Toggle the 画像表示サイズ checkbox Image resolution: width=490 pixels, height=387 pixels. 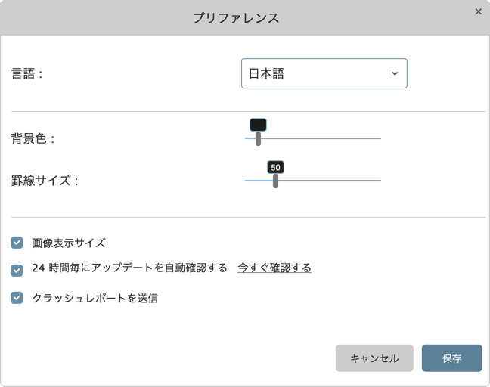coord(17,243)
